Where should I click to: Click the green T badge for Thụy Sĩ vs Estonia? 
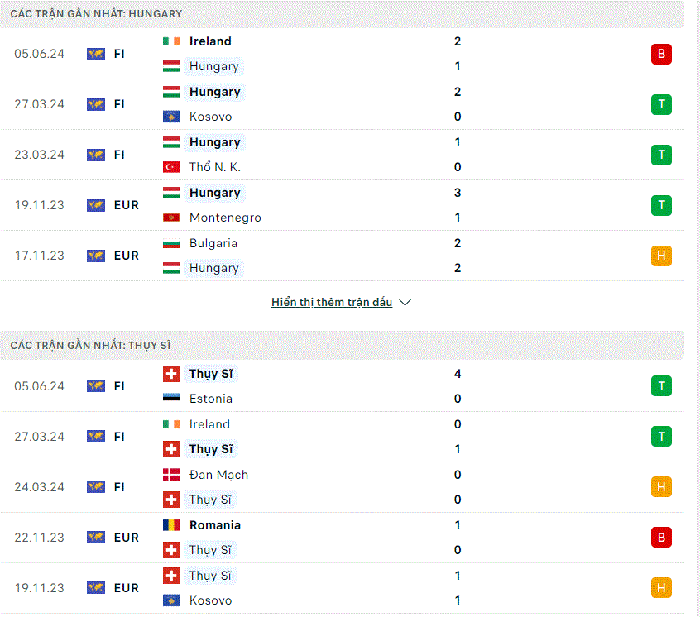point(661,386)
